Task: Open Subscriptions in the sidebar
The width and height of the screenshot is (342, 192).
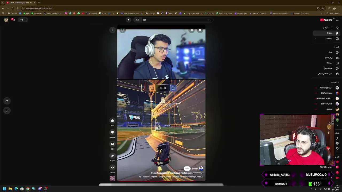Action: (326, 38)
